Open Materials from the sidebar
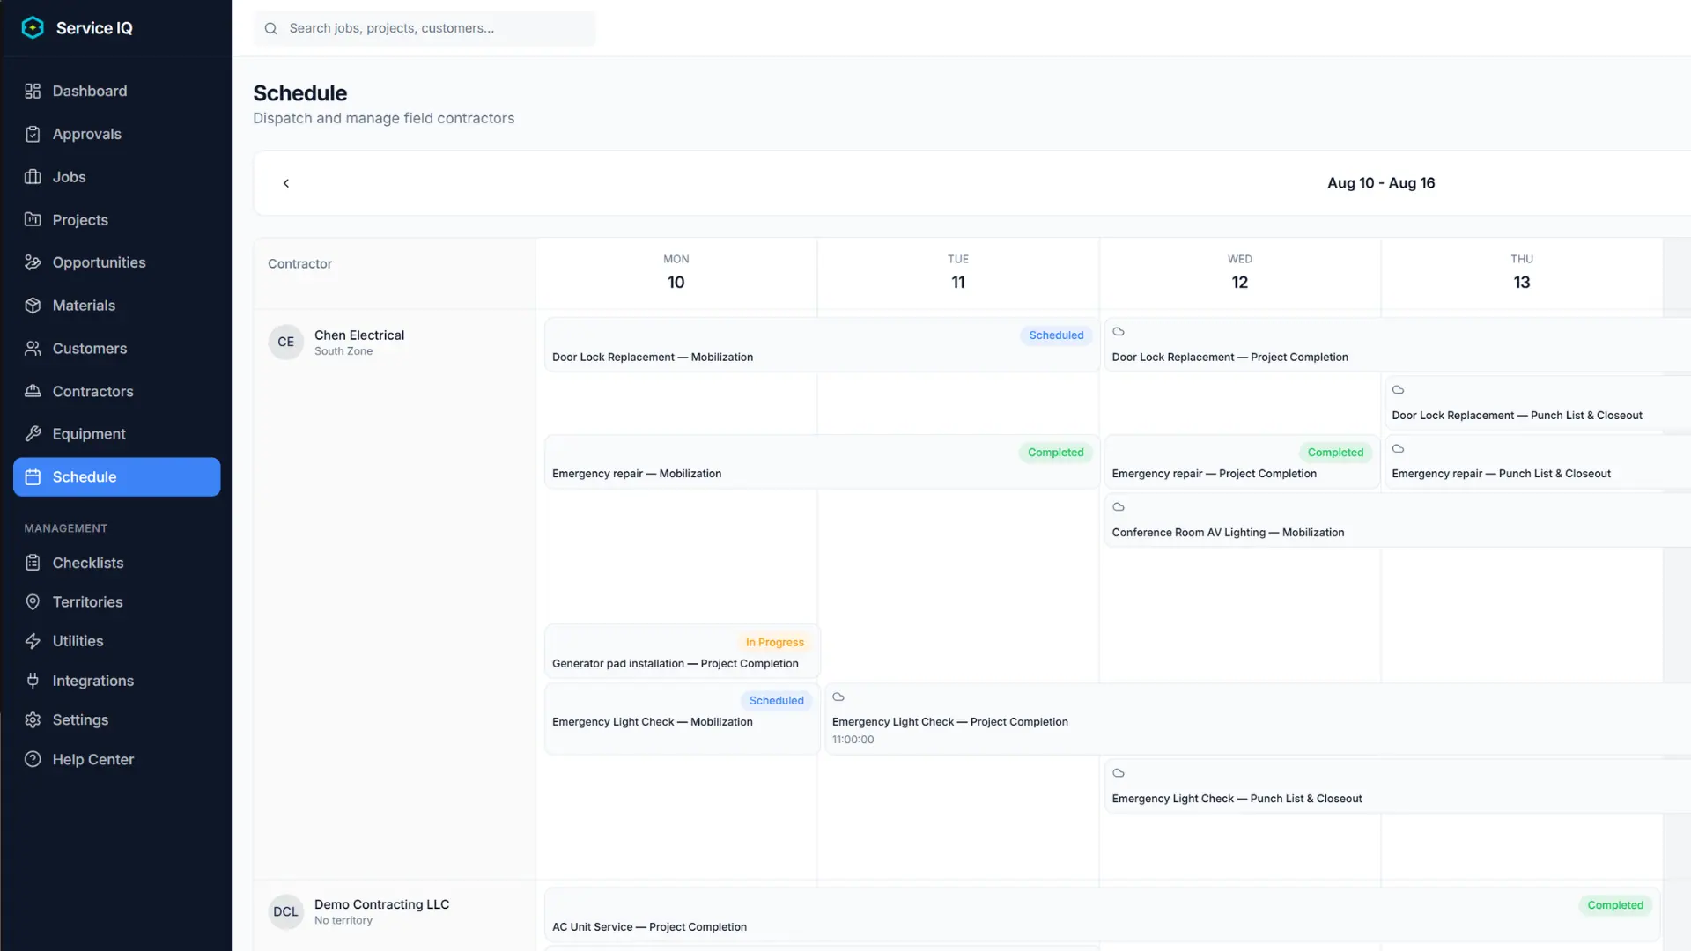 (x=116, y=306)
